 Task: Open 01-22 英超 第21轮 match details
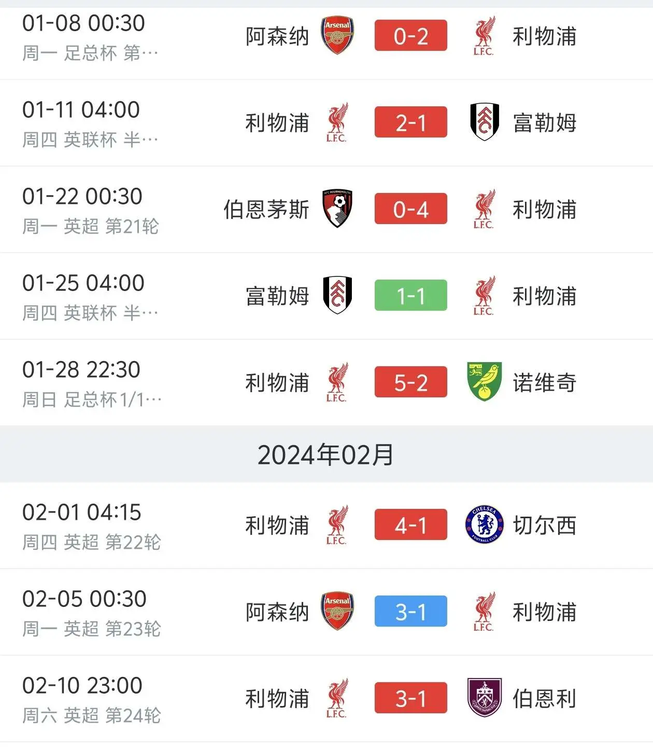click(x=327, y=210)
